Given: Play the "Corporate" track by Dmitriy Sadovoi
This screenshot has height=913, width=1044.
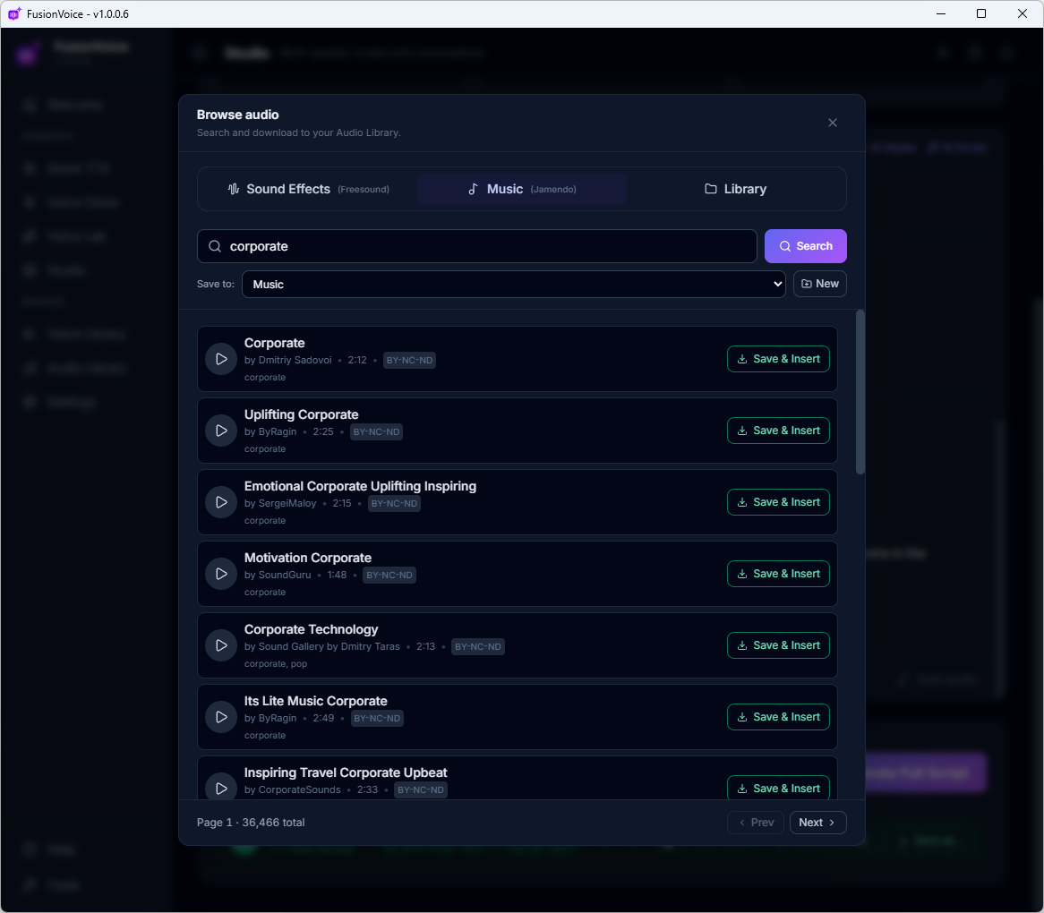Looking at the screenshot, I should point(221,359).
